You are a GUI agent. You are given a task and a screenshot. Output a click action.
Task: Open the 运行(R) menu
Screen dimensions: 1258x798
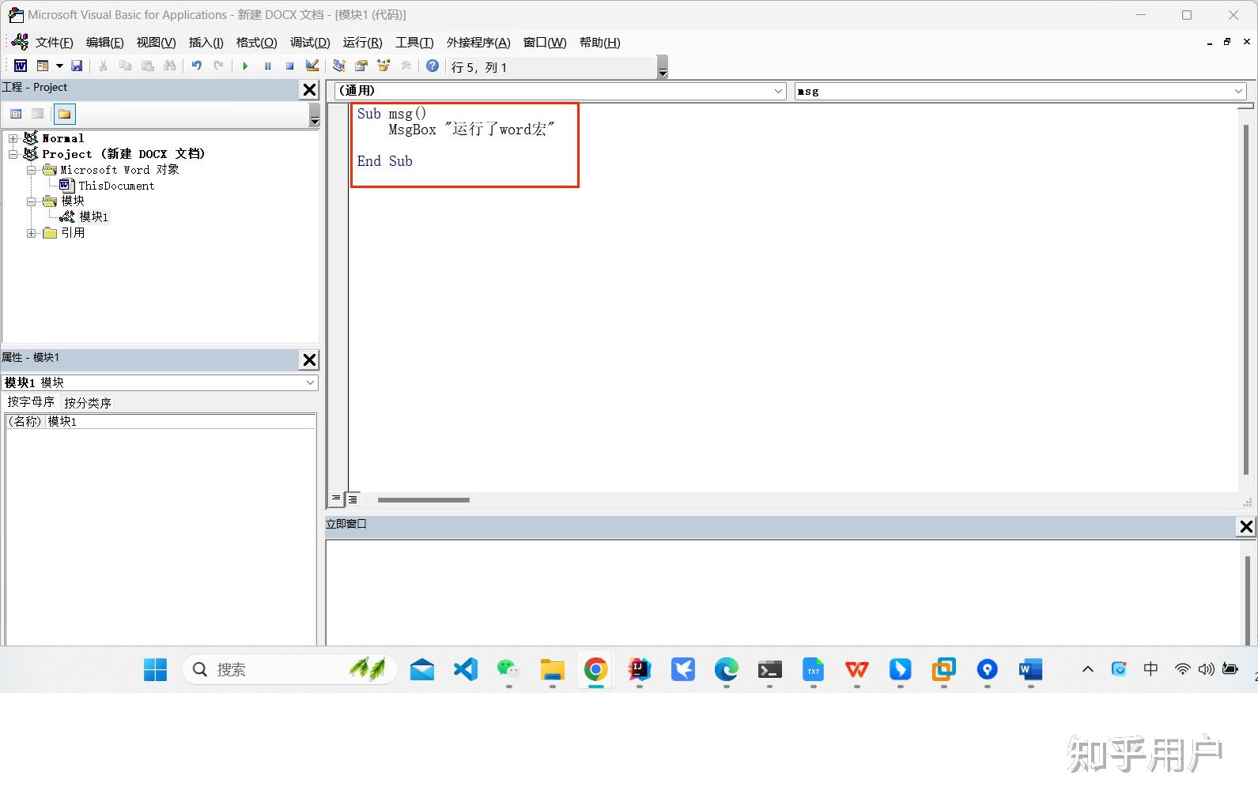point(362,43)
